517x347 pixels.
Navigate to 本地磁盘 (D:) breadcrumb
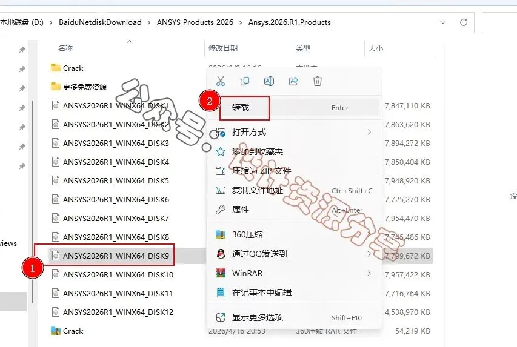tap(22, 22)
